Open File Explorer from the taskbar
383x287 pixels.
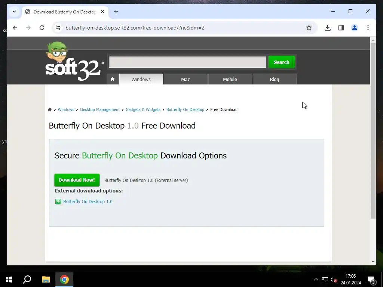(46, 280)
